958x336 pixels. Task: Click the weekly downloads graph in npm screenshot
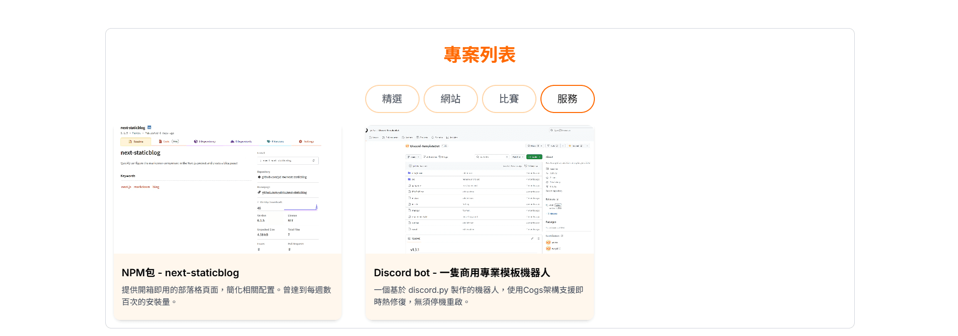click(301, 207)
